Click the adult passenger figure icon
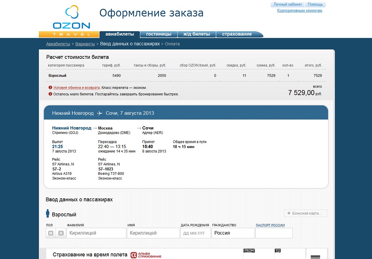Viewport: 372px width, 259px height. pos(48,214)
